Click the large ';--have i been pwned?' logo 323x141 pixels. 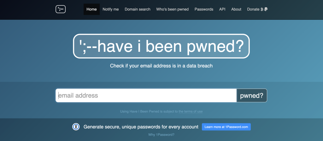coord(161,46)
